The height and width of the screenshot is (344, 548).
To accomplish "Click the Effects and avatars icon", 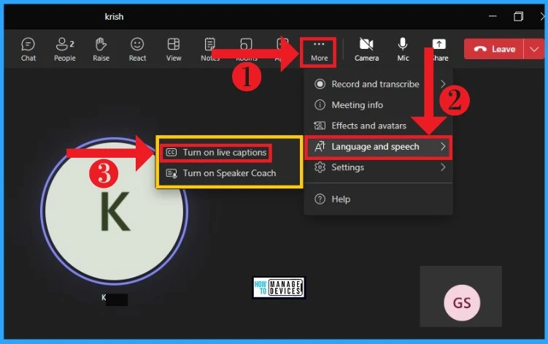I will tap(320, 126).
